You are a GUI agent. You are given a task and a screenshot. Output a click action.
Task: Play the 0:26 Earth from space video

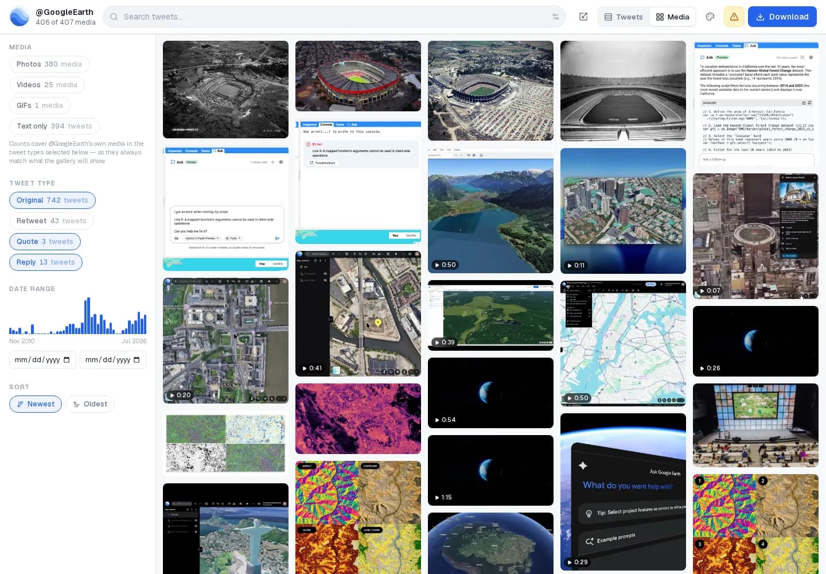click(x=755, y=341)
